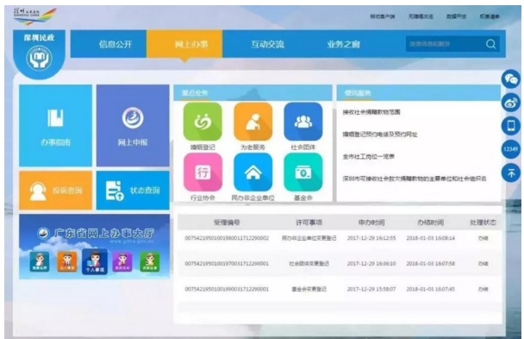Image resolution: width=524 pixels, height=339 pixels.
Task: Click the 社会团体变更登记 cell
Action: (x=309, y=263)
